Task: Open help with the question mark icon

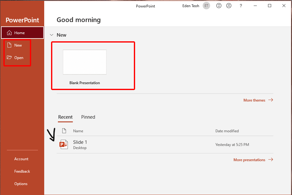Action: tap(241, 6)
